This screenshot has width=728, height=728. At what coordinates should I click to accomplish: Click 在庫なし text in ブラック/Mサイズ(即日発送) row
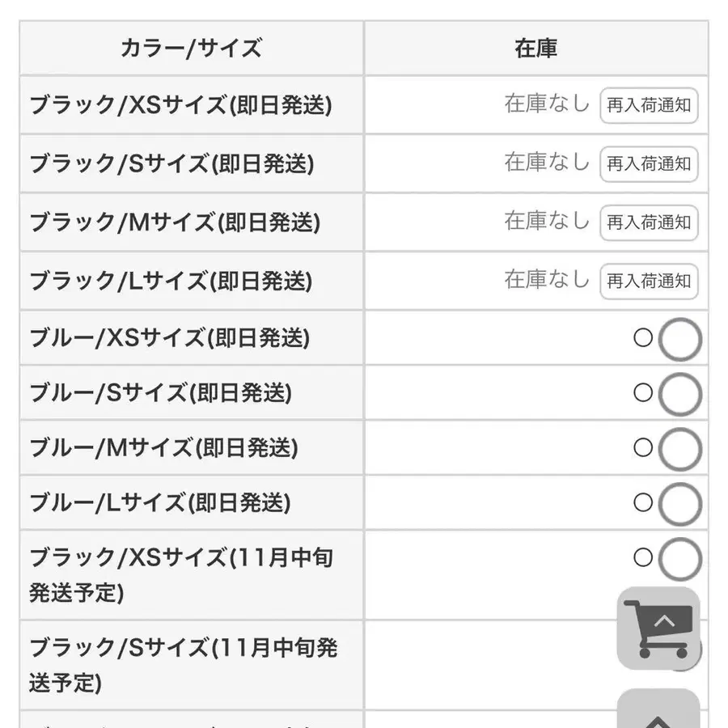(x=547, y=221)
